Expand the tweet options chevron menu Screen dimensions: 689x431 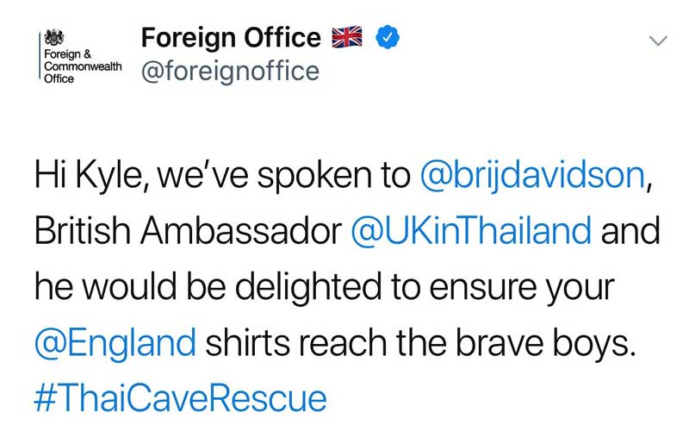click(658, 41)
